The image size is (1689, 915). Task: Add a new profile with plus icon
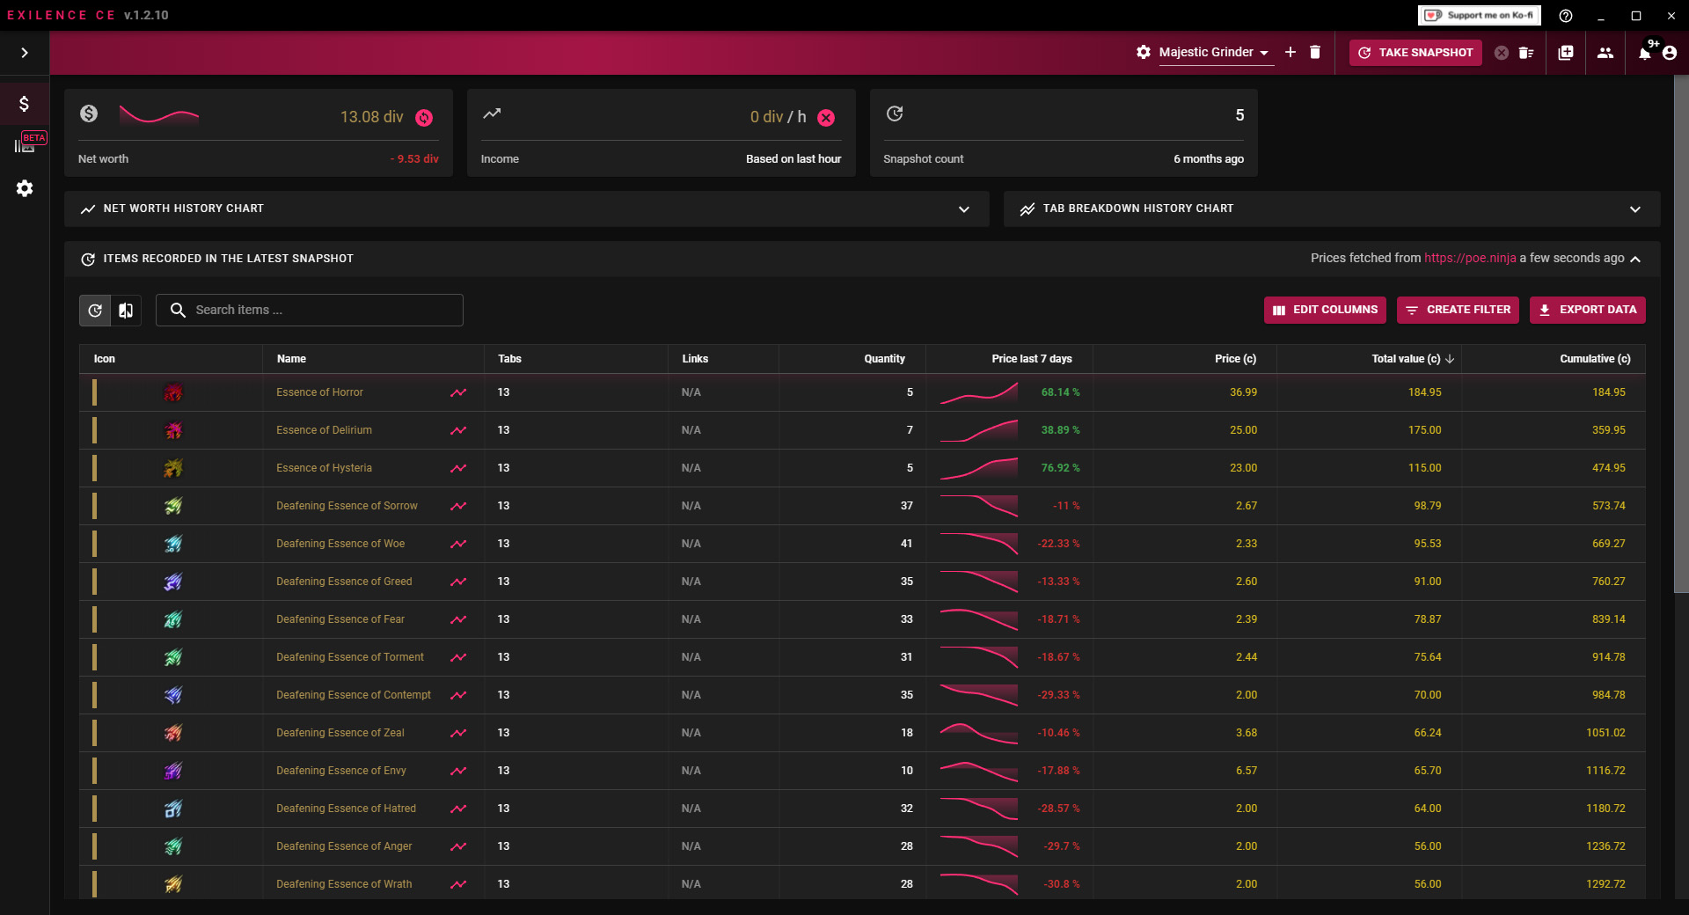[1290, 53]
